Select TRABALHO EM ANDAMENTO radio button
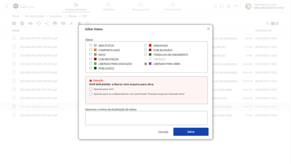This screenshot has height=164, width=291. click(145, 54)
